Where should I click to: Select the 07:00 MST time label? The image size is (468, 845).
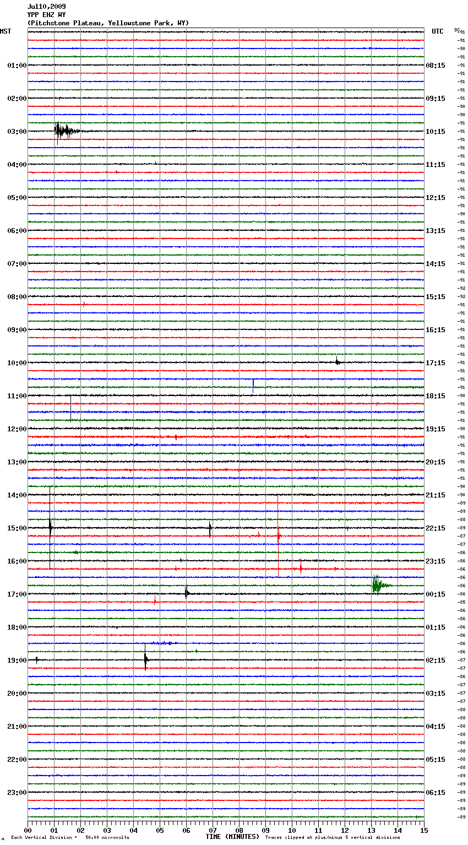[17, 264]
